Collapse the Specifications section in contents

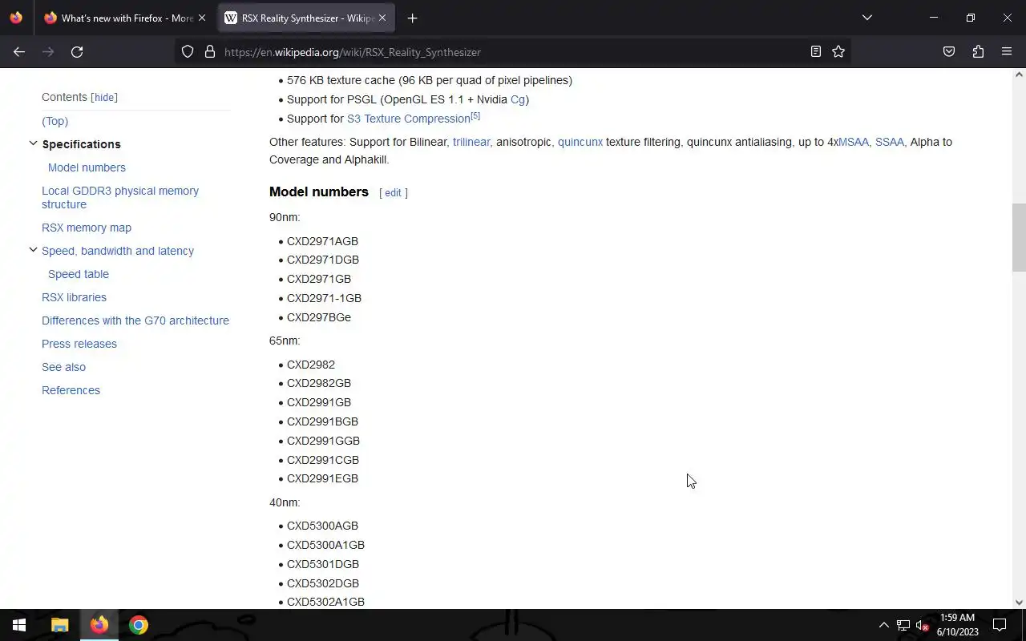[x=33, y=143]
